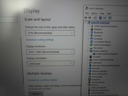Click the ControlVault Device icon

coord(91,42)
